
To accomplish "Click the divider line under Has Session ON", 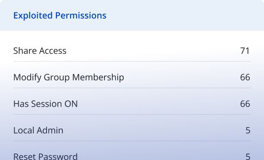I will point(132,115).
